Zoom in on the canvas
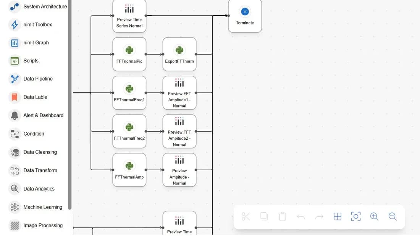 [x=374, y=217]
